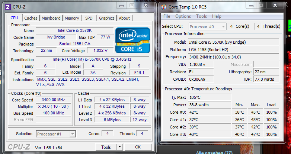Open the Tools menu in Core Temp

pos(202,16)
